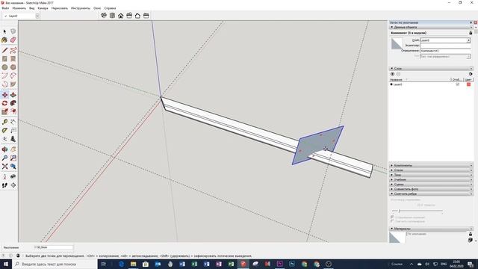Select the arrow Select tool
The width and height of the screenshot is (478, 269).
4,31
